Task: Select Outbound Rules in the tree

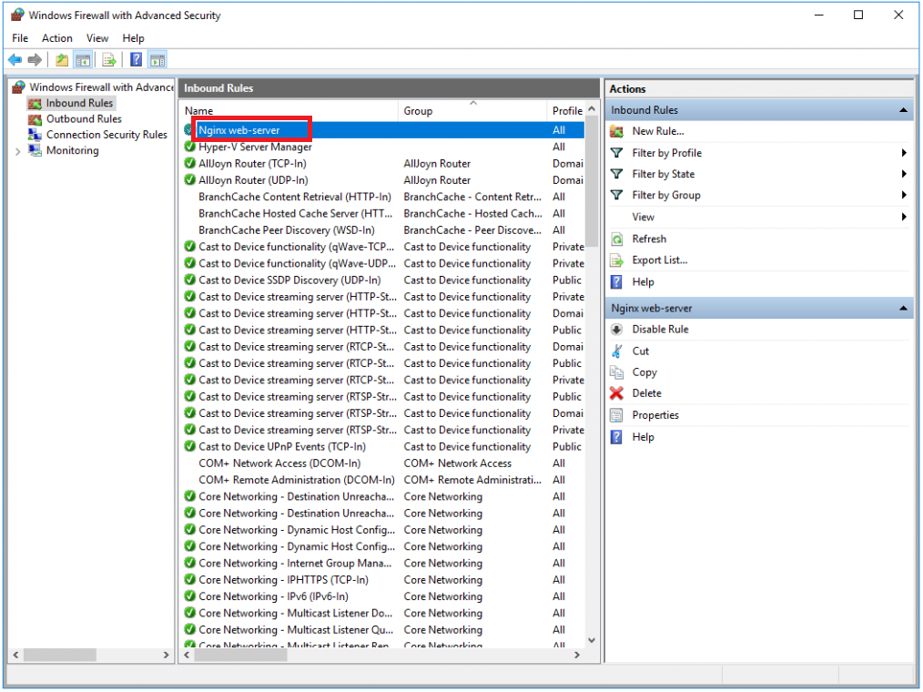Action: 84,119
